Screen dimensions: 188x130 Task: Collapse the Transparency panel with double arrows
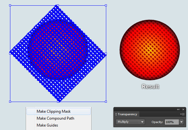[178, 110]
